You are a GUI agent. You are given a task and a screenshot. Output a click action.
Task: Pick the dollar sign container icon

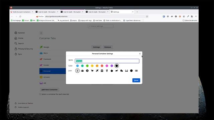pyautogui.click(x=87, y=71)
